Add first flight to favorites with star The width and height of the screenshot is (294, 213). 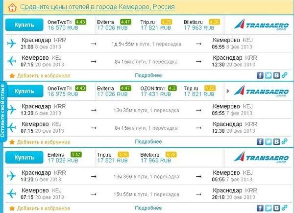pyautogui.click(x=12, y=75)
